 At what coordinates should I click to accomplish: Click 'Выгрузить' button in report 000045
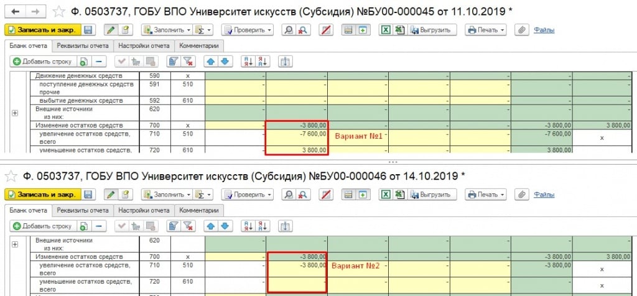(432, 30)
